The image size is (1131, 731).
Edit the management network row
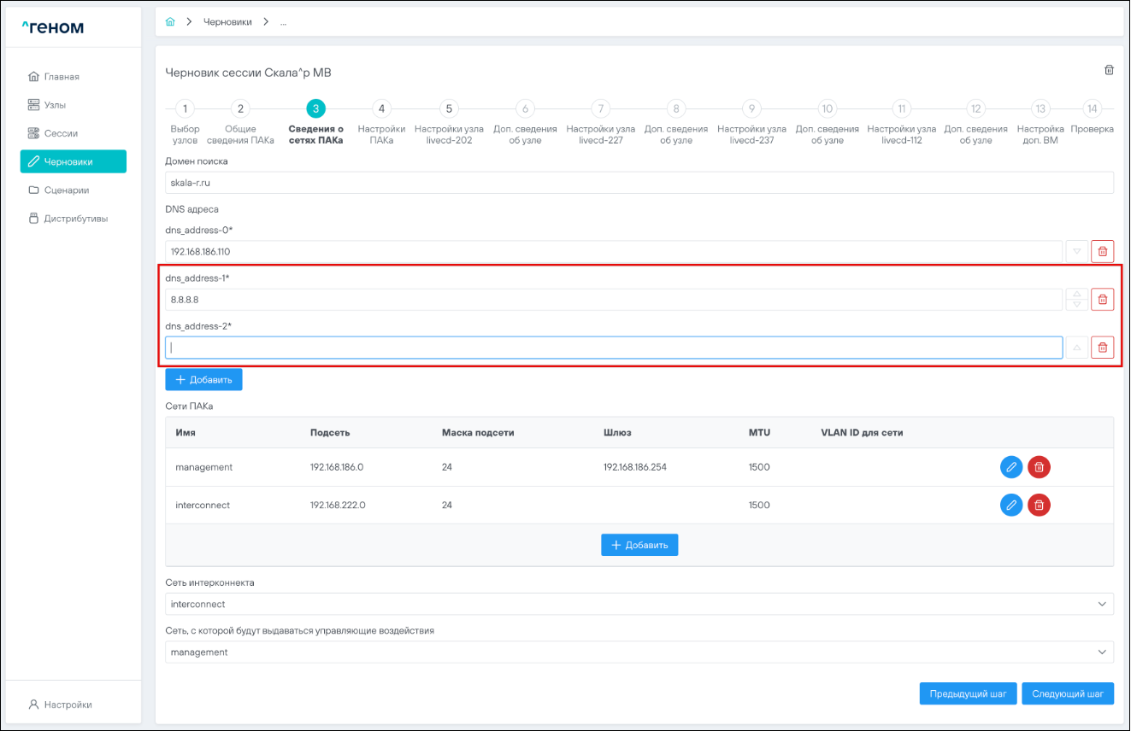tap(1011, 467)
